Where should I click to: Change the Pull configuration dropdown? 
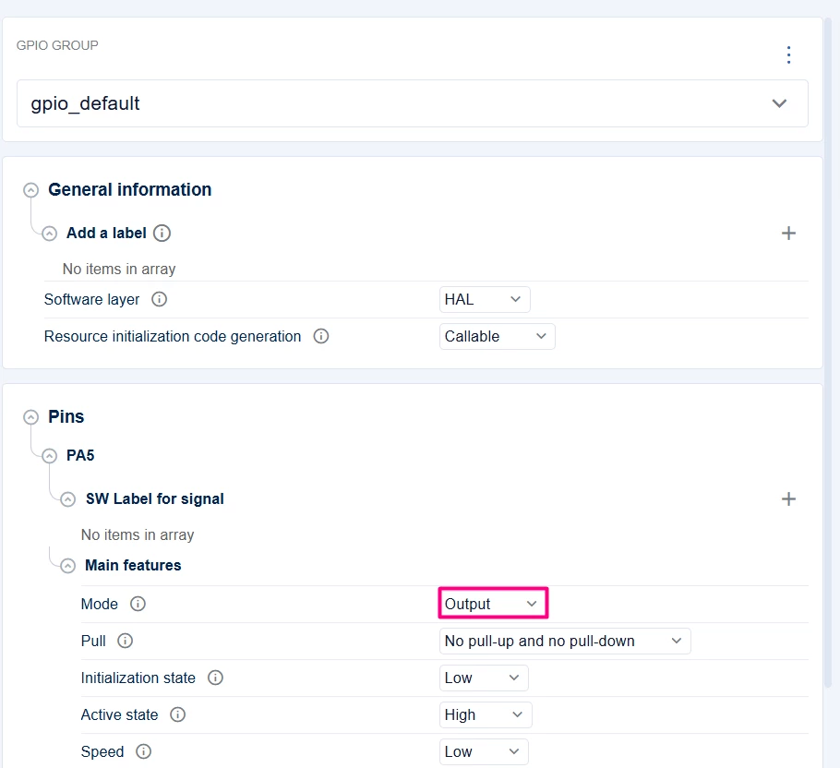[x=565, y=641]
